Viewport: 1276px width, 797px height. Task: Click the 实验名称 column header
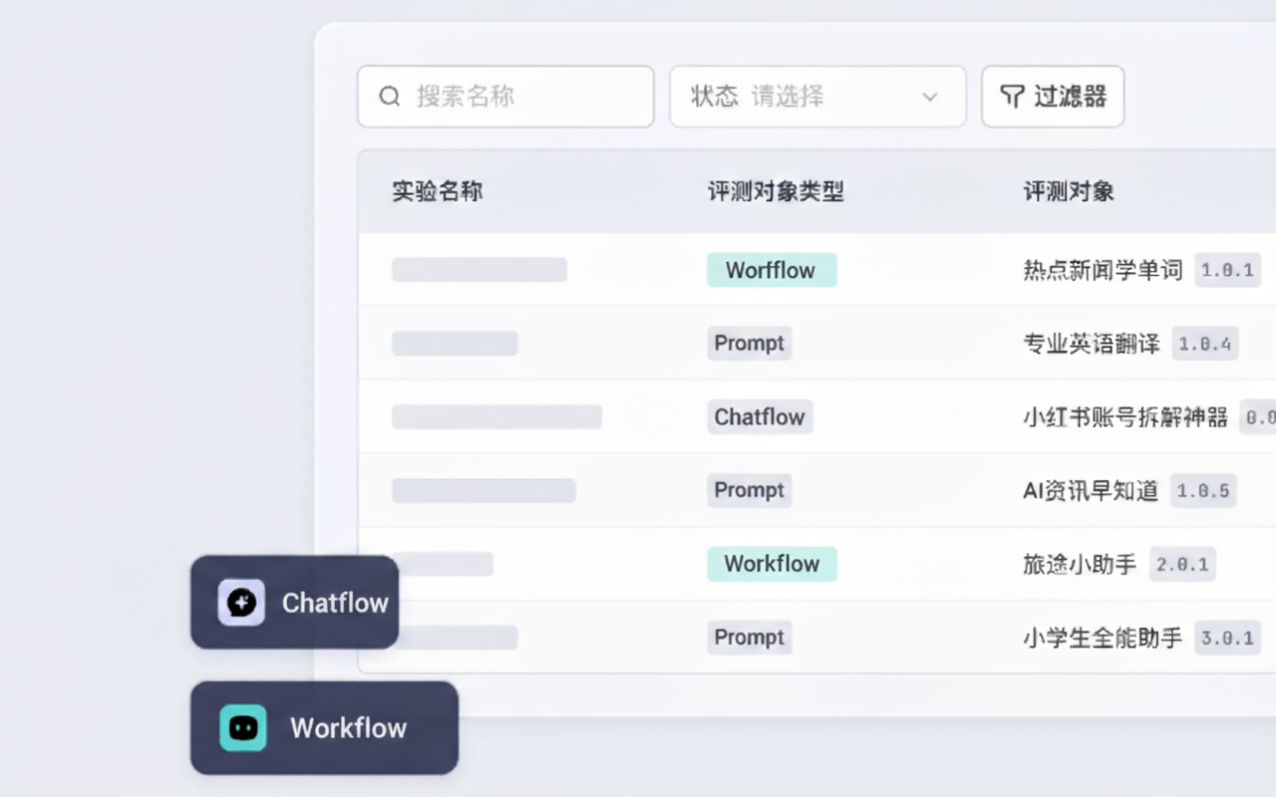(438, 191)
